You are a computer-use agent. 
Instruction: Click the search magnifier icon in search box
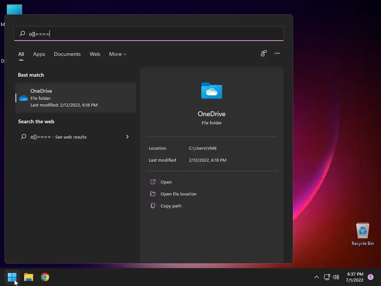click(x=22, y=34)
